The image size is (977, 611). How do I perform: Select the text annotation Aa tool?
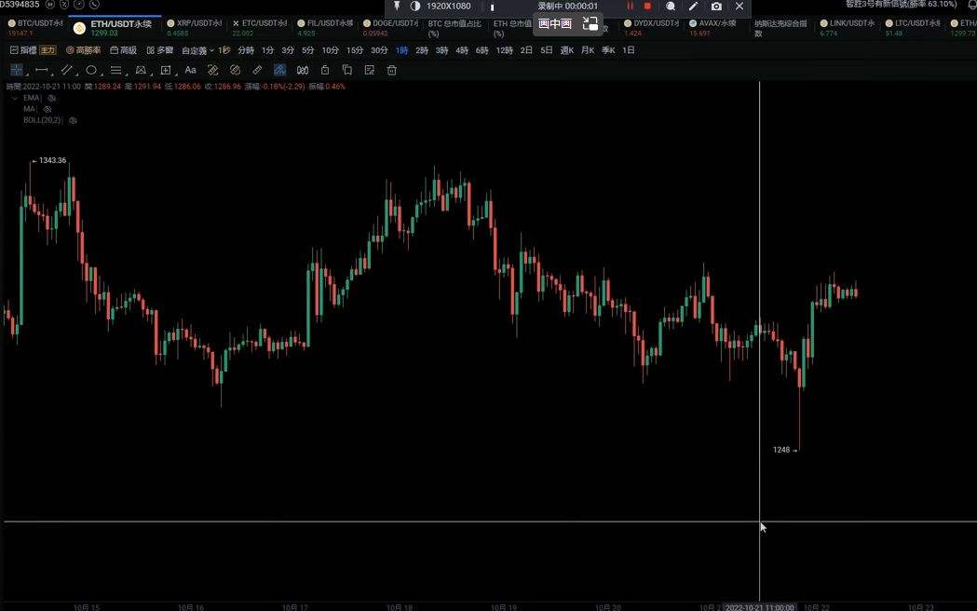(x=190, y=70)
